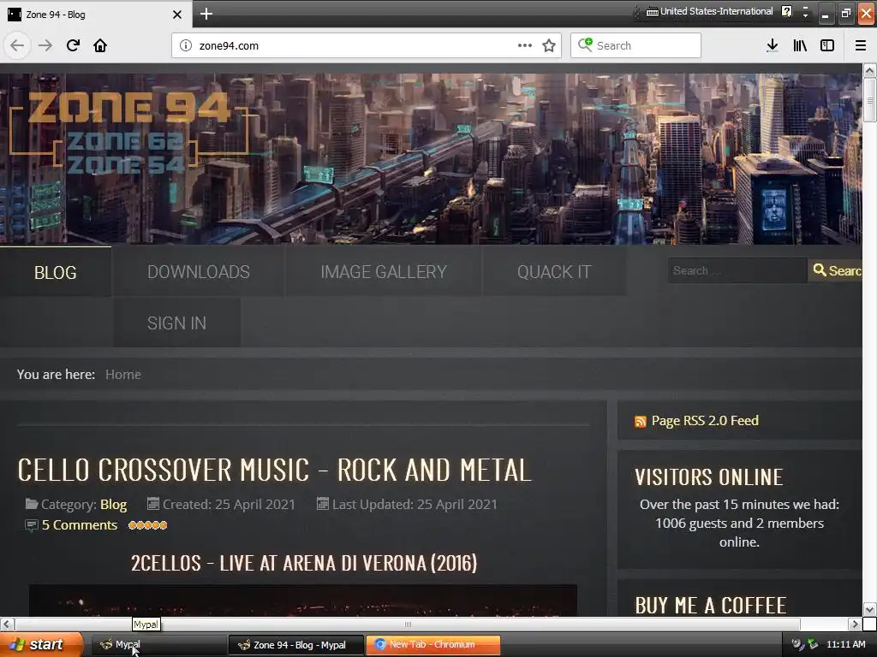Select the Zone 94 - Blog browser tab
Image resolution: width=877 pixels, height=657 pixels.
pyautogui.click(x=96, y=15)
